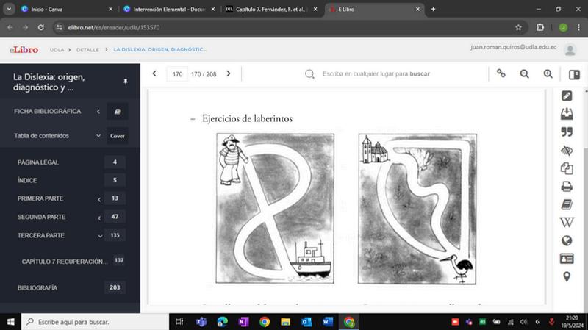Expand PRIMERA PARTE chevron

[99, 199]
